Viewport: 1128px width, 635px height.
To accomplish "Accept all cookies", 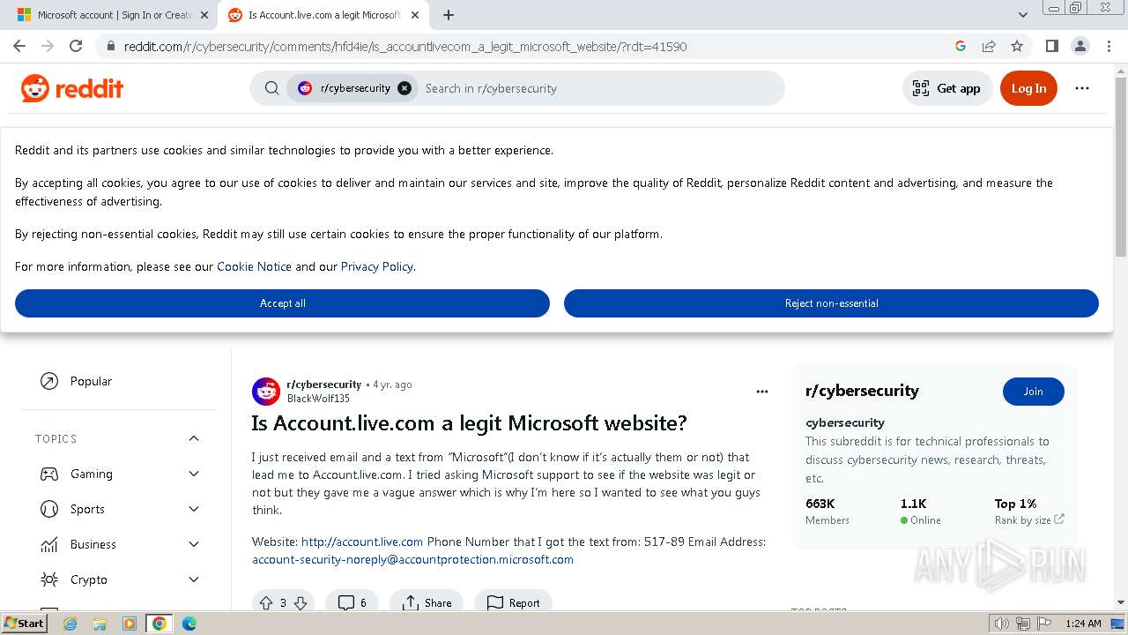I will click(x=282, y=303).
